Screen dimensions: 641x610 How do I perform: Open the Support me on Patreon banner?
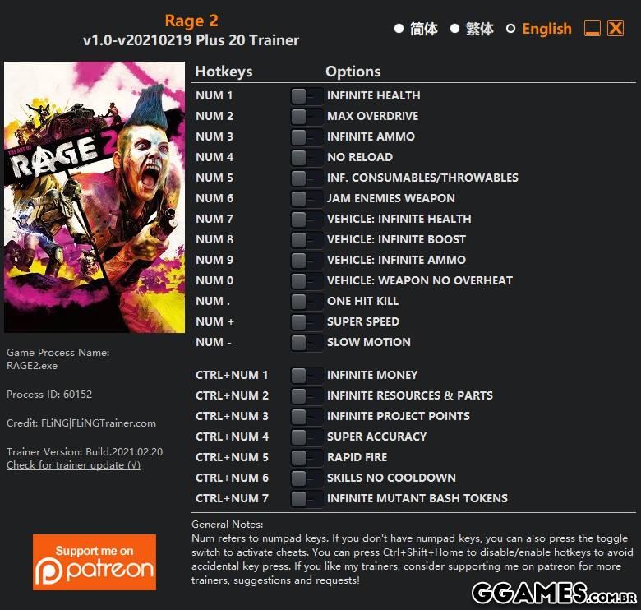[x=95, y=561]
